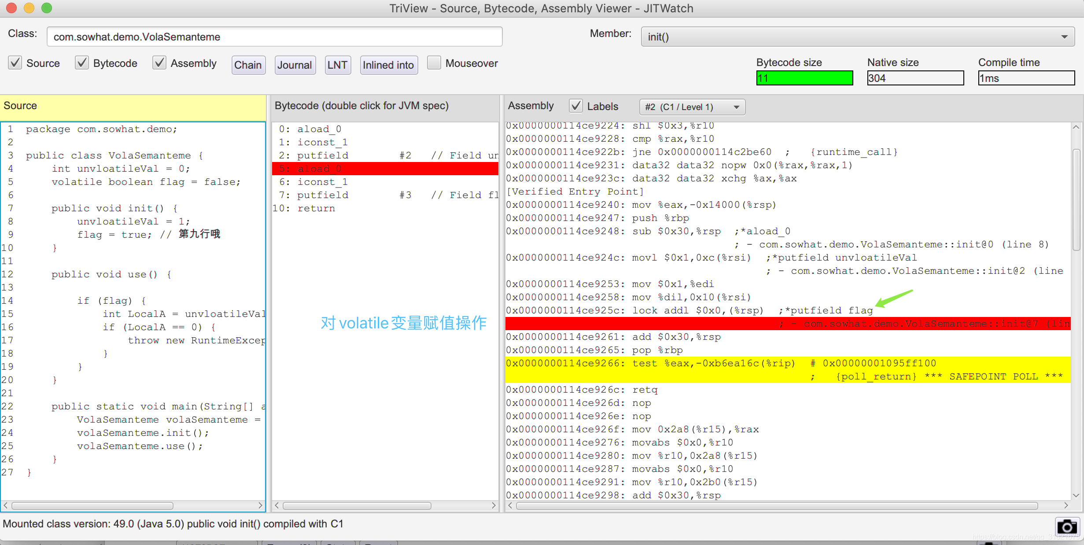Open the Journal button
This screenshot has height=545, width=1084.
pos(295,65)
